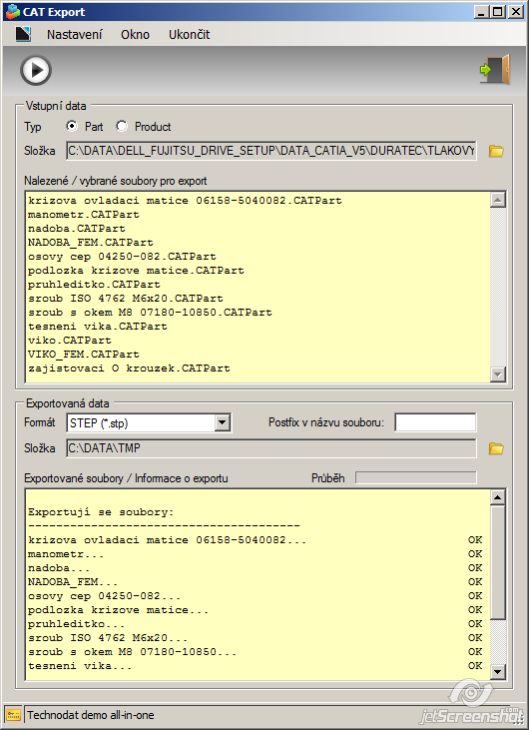Select tesneni vika.CATPart in file list

pyautogui.click(x=97, y=327)
